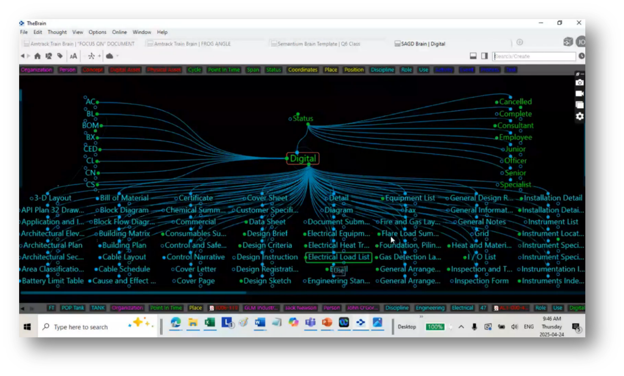Open the dropdown arrow beside cloud icon

point(117,56)
